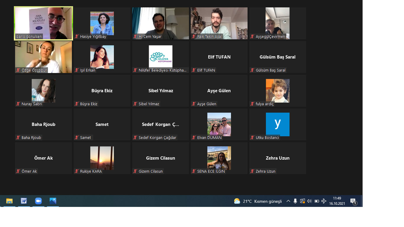Click the Nilüfer Belediyesi Kütüpha... name label
The width and height of the screenshot is (404, 227).
point(163,70)
